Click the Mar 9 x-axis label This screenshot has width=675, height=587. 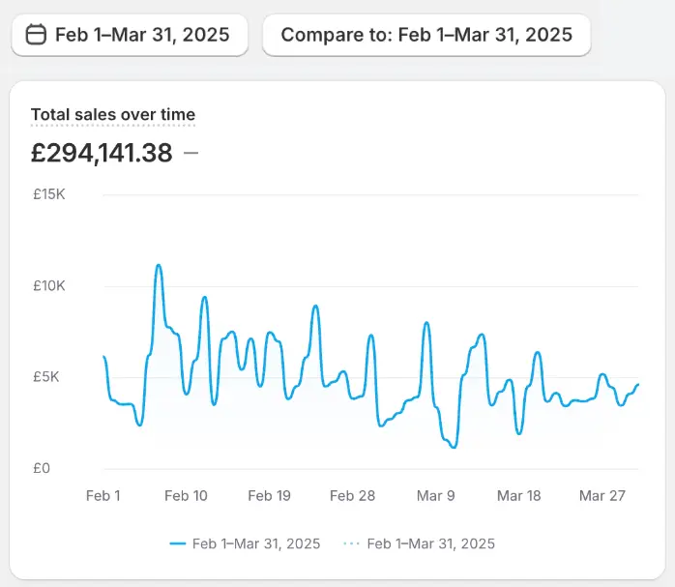click(x=435, y=496)
